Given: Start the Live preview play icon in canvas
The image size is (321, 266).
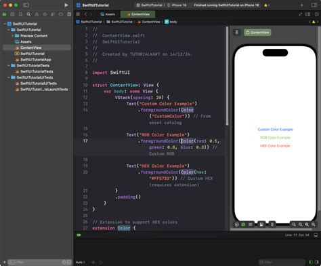Looking at the screenshot, I should pyautogui.click(x=236, y=225).
